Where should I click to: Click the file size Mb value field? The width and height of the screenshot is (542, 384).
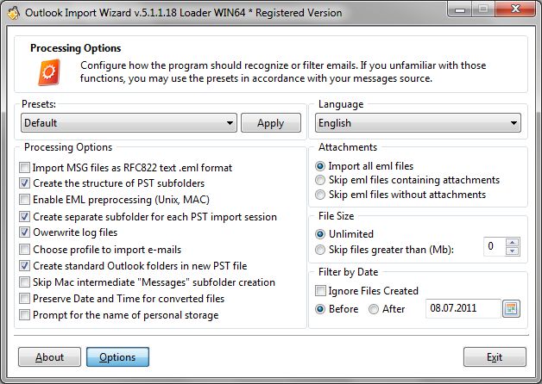point(495,246)
